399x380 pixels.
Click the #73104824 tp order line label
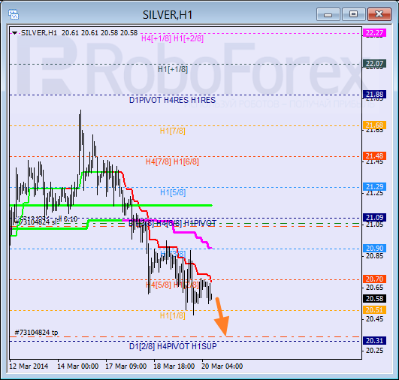[x=36, y=333]
